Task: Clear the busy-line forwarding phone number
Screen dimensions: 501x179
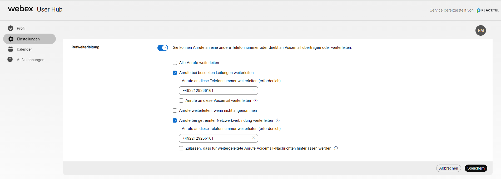Action: [254, 90]
